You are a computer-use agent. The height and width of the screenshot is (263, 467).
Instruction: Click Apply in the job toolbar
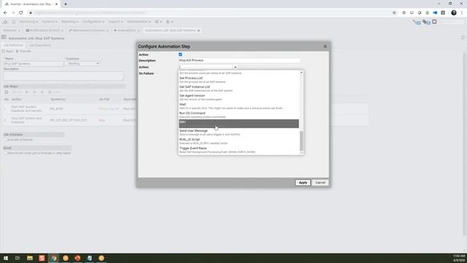coord(8,51)
